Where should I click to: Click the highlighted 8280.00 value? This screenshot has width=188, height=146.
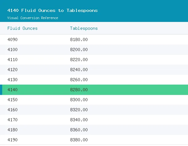[79, 90]
